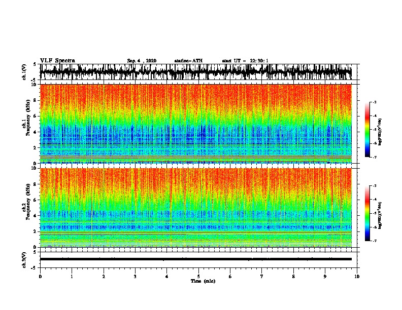Click the "1" tick on the time axis
This screenshot has width=402, height=310.
72,277
